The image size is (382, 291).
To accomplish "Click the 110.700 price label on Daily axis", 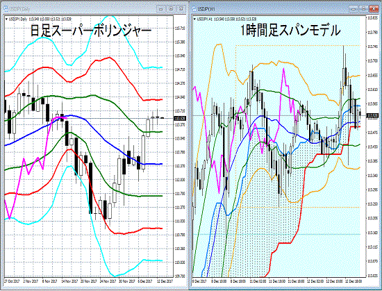I will (x=180, y=235).
